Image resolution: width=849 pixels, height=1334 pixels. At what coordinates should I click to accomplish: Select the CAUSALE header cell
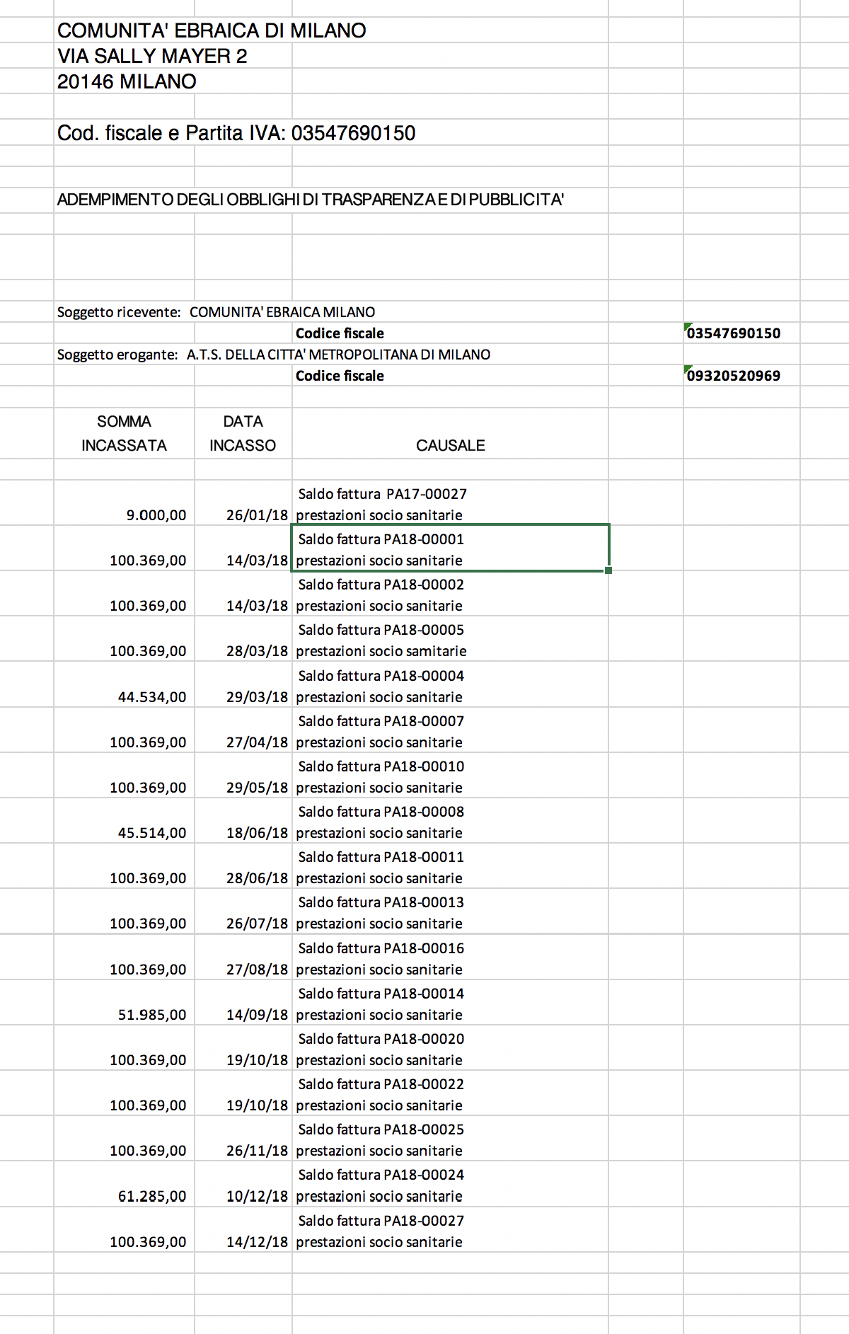[450, 445]
